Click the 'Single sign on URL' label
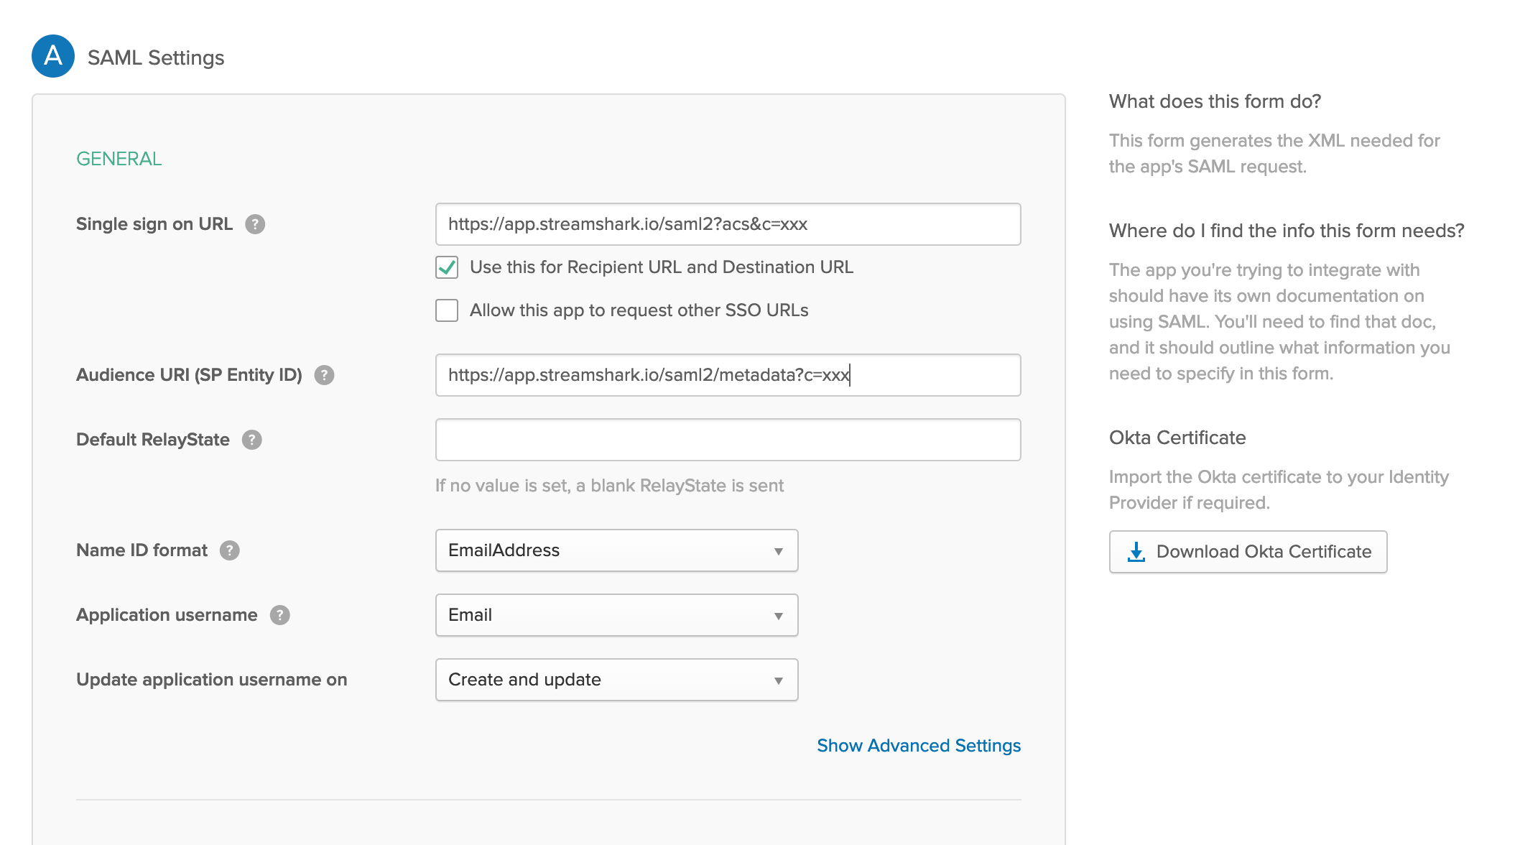 [154, 224]
